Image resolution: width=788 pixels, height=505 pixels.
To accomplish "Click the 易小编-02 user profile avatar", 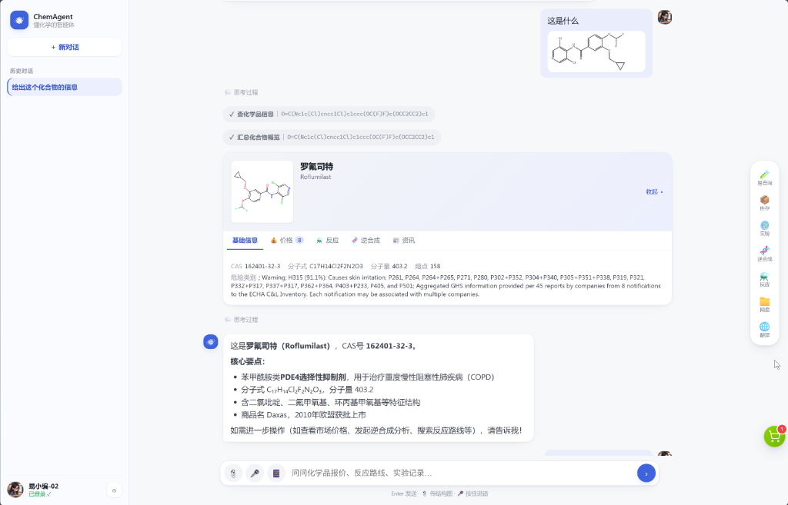I will click(x=15, y=490).
